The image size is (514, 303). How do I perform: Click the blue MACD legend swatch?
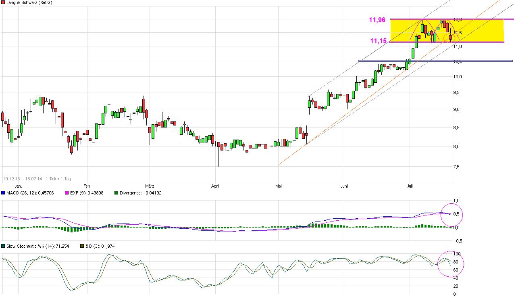[x=3, y=193]
